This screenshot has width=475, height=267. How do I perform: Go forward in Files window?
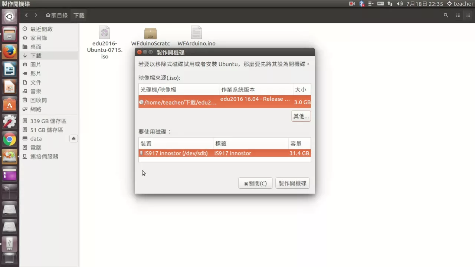36,15
